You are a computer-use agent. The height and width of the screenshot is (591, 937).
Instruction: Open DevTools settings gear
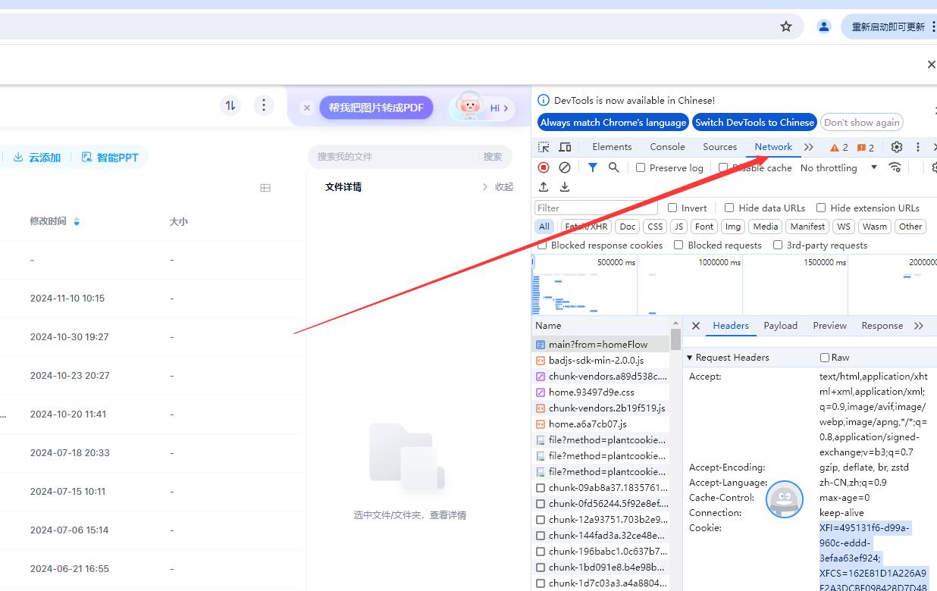tap(896, 146)
